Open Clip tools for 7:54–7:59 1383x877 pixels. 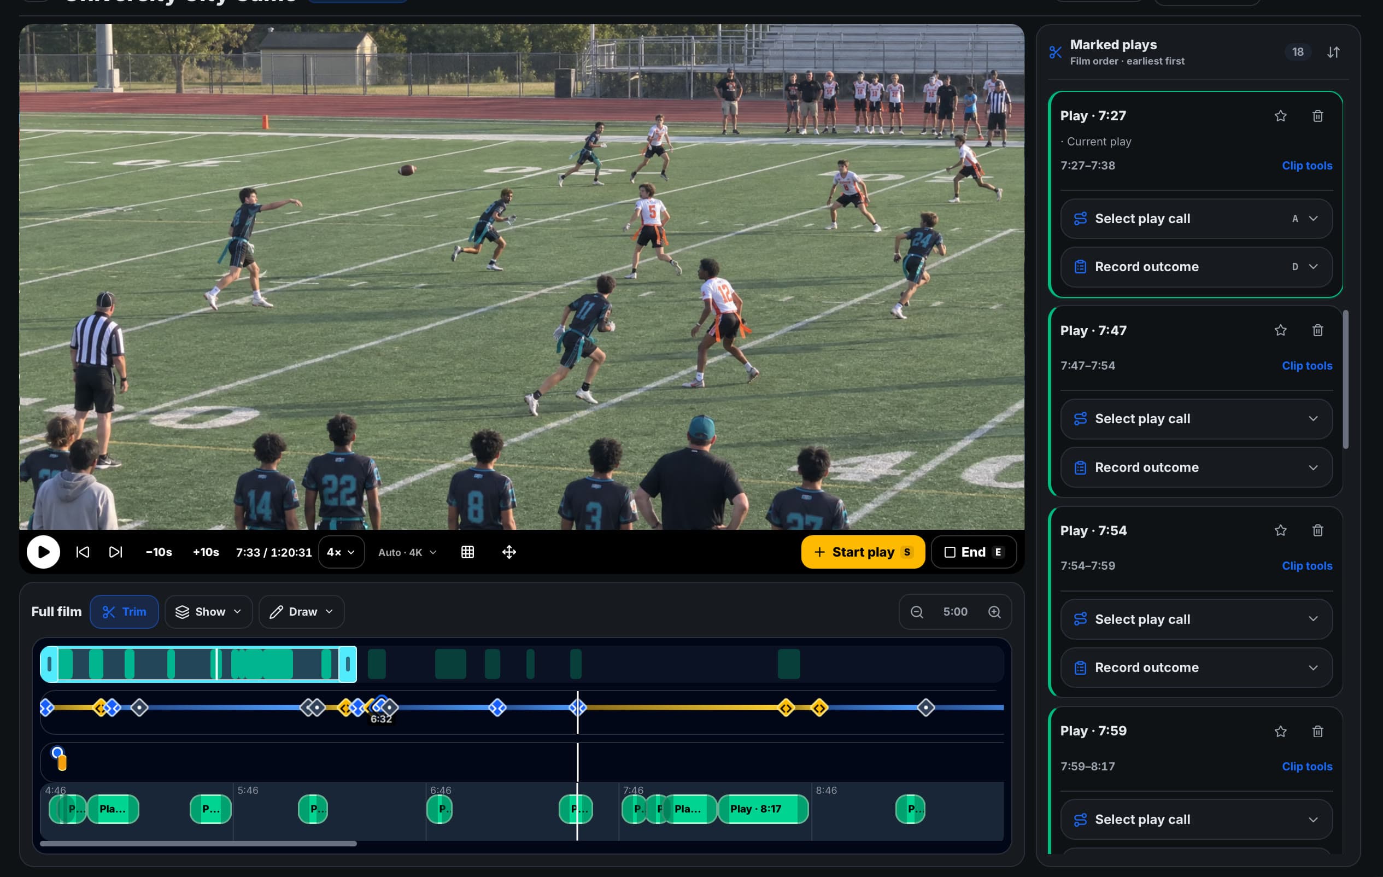(1306, 566)
